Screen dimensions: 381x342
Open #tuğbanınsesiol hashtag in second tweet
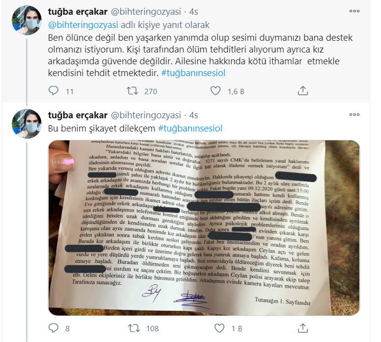point(190,128)
